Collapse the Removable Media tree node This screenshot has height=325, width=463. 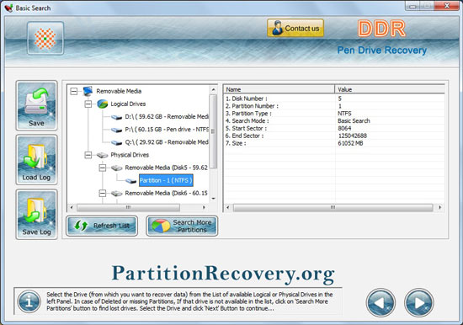pos(74,91)
